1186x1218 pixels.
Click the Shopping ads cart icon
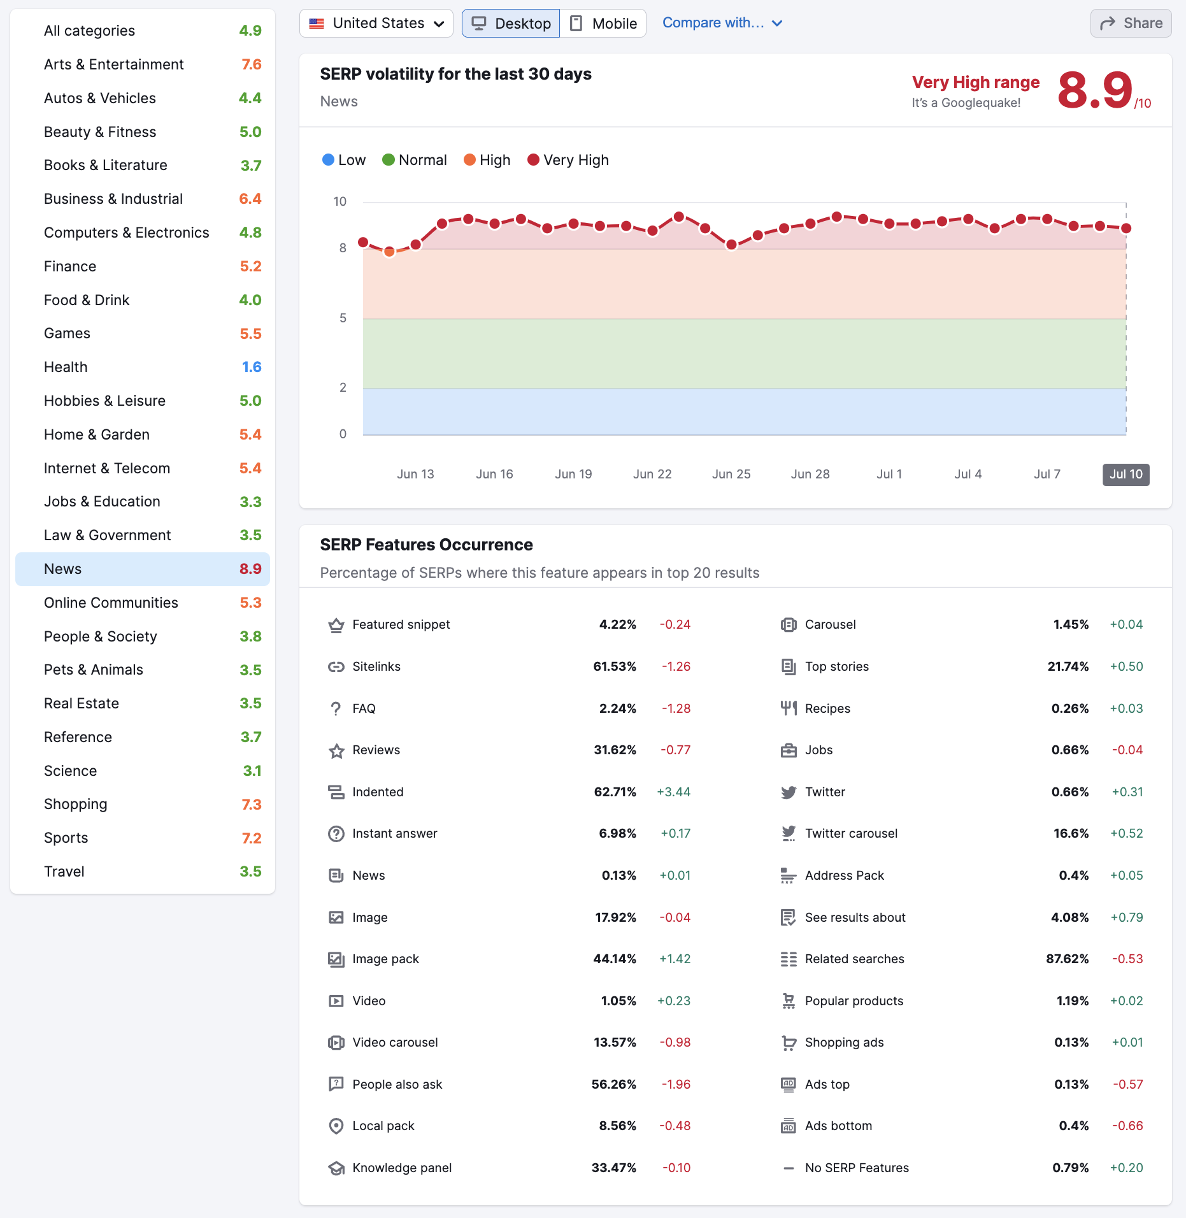tap(789, 1043)
